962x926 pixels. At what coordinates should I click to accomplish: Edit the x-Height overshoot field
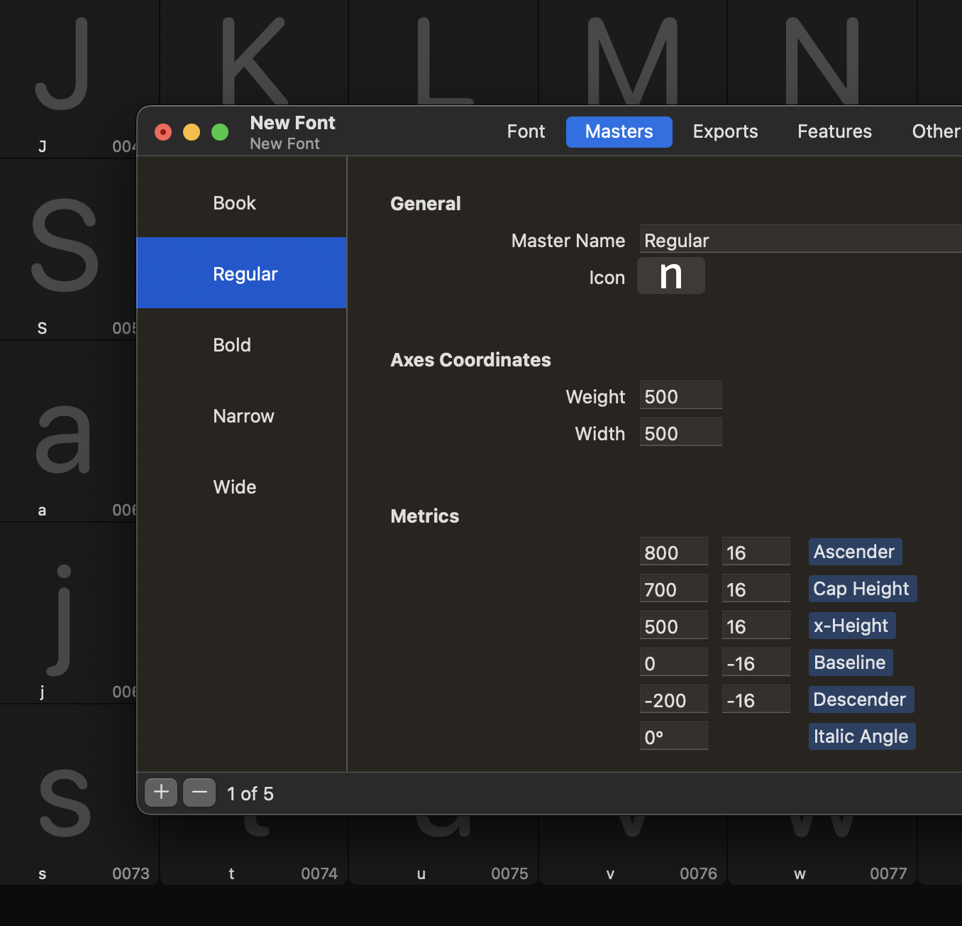point(756,626)
